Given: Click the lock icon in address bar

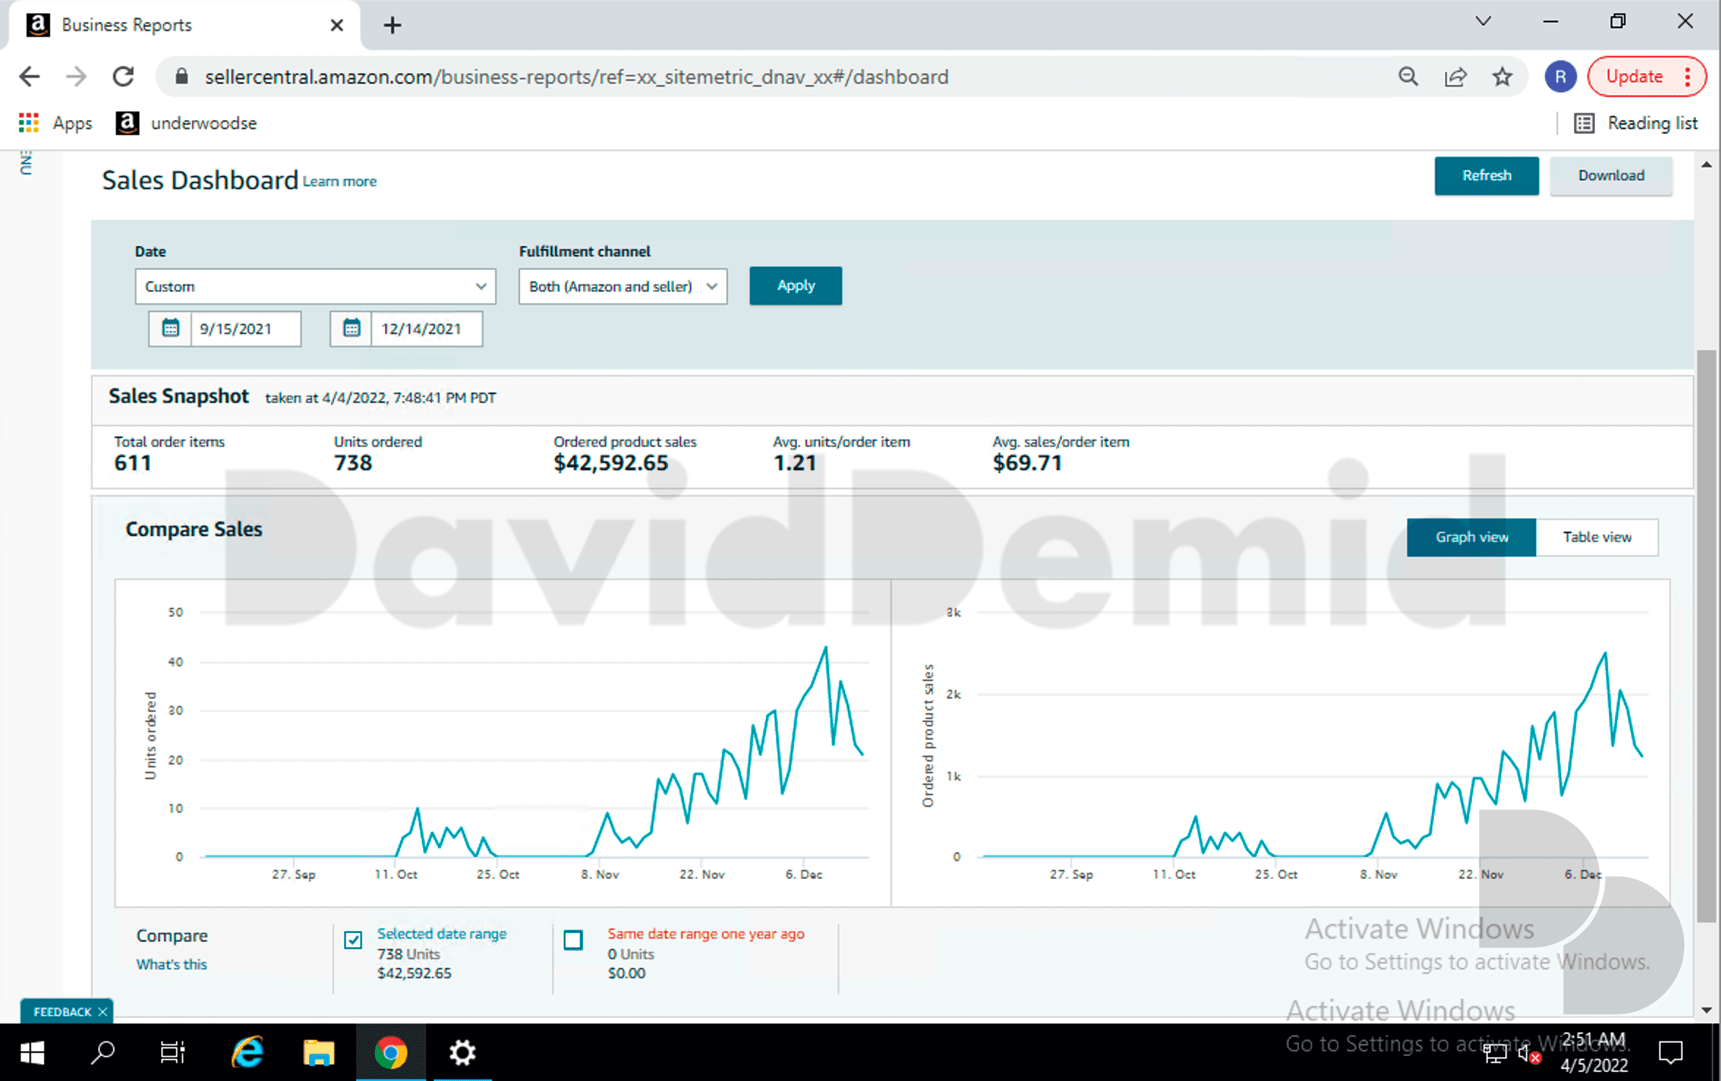Looking at the screenshot, I should [x=182, y=77].
